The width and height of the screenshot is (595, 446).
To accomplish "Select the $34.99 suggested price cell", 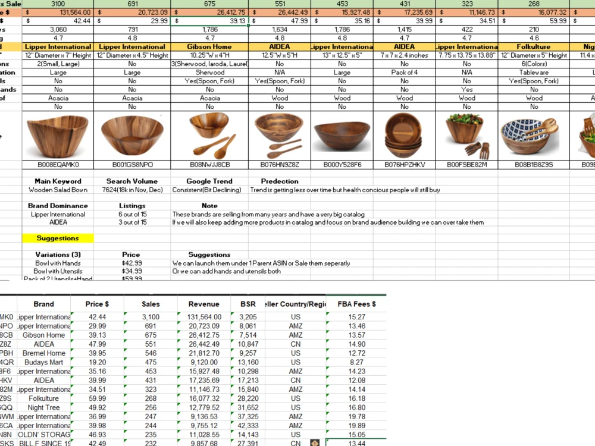I will [x=132, y=271].
